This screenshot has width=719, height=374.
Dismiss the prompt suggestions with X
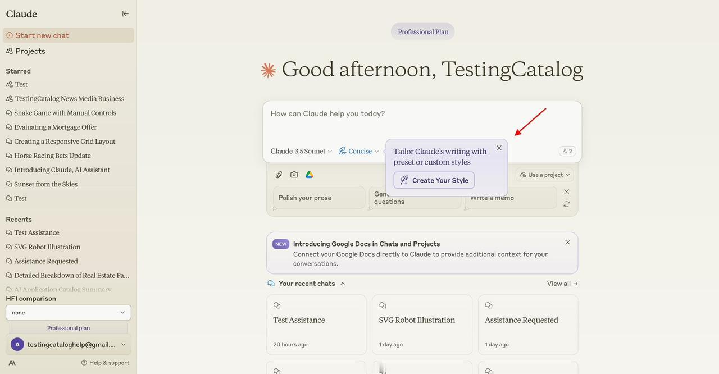point(567,192)
